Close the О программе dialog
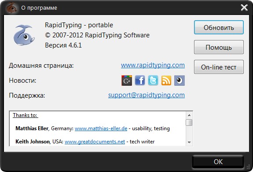The image size is (253, 172). coord(244,8)
